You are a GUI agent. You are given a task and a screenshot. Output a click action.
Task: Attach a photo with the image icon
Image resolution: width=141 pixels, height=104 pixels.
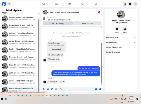48,89
